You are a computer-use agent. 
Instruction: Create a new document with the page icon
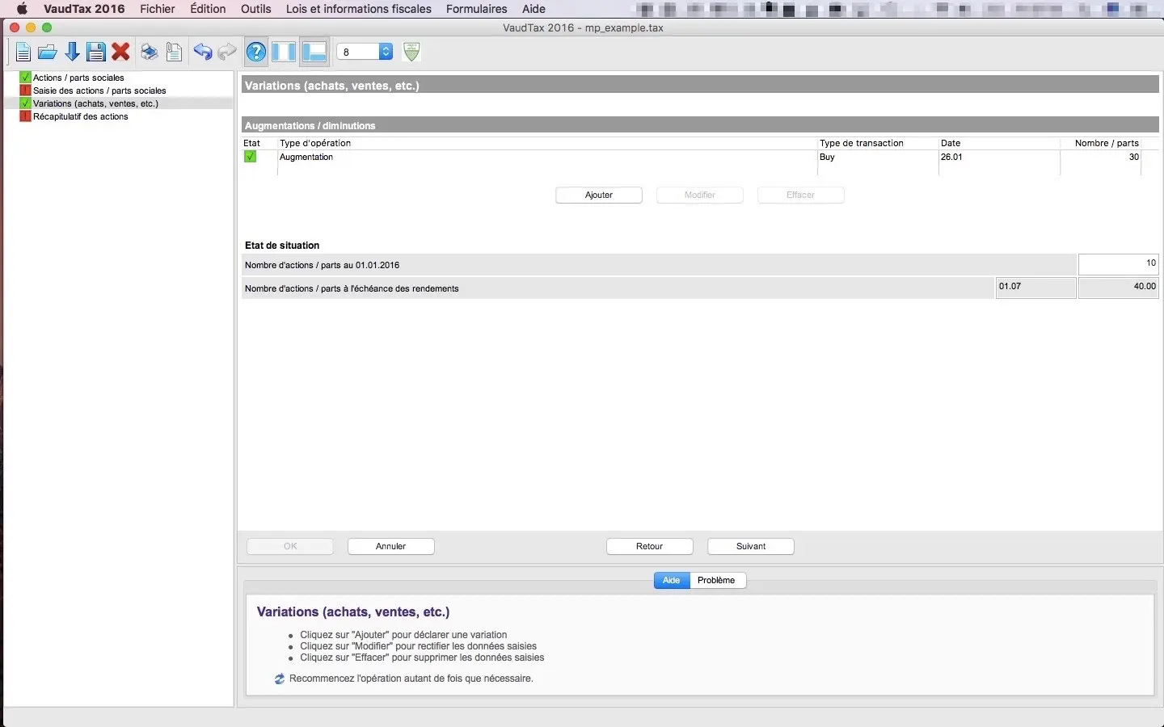click(x=23, y=53)
